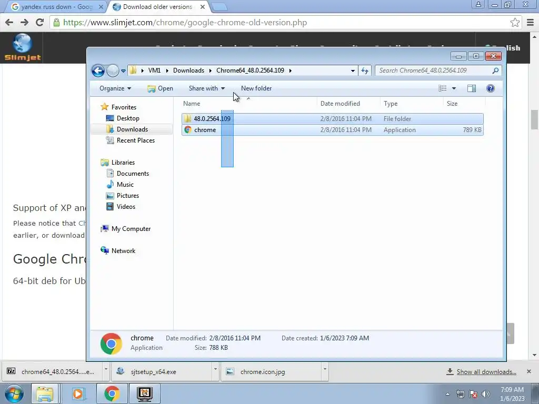
Task: Refresh the Explorer folder view
Action: 365,71
